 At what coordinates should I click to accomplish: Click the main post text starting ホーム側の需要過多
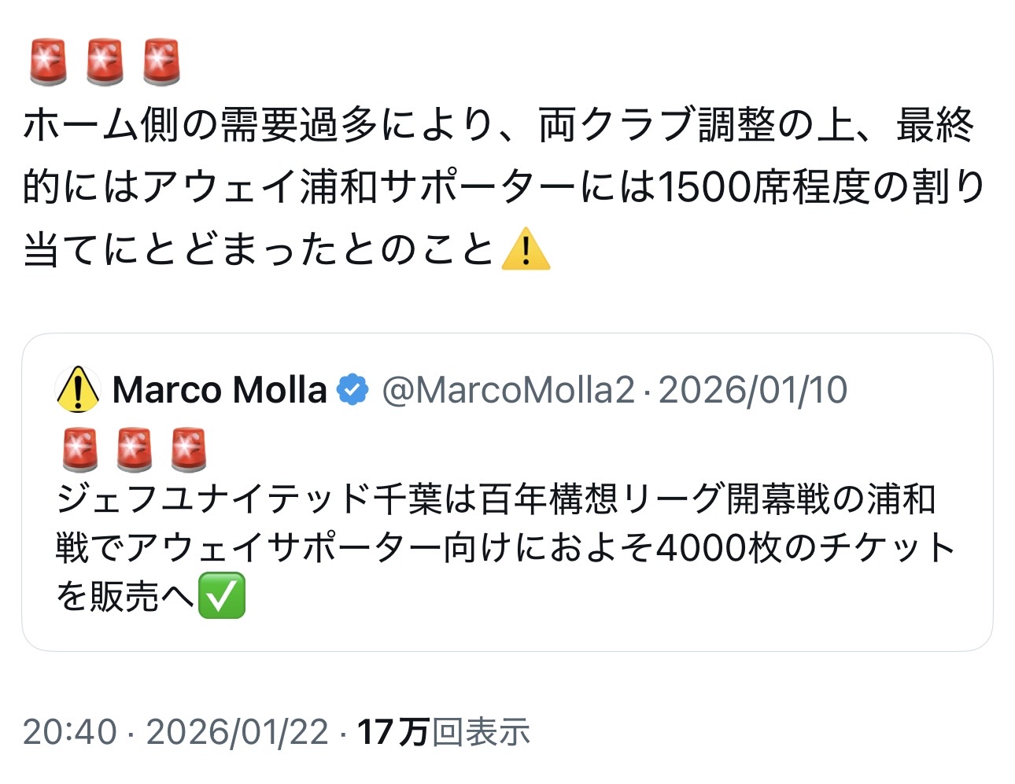pyautogui.click(x=496, y=126)
